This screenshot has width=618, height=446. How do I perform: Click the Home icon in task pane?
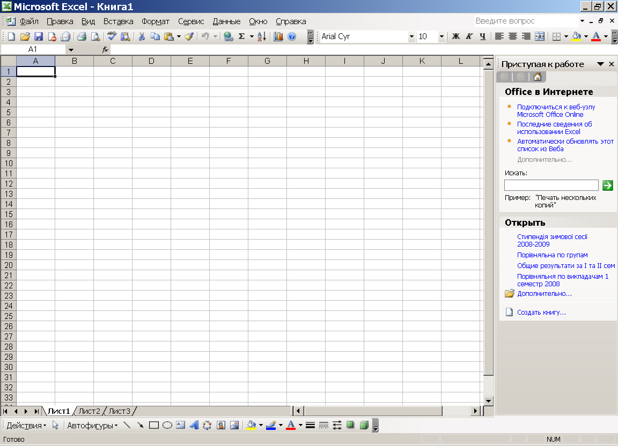(538, 77)
